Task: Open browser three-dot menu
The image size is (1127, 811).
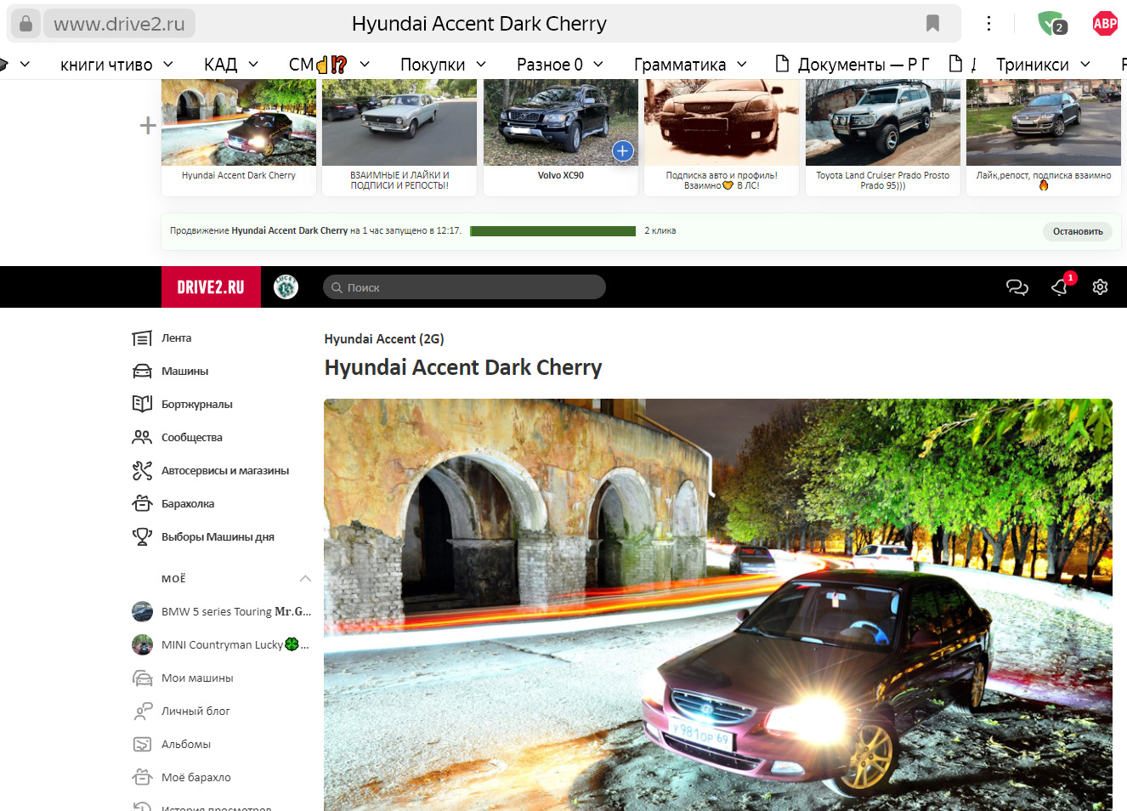Action: point(988,24)
